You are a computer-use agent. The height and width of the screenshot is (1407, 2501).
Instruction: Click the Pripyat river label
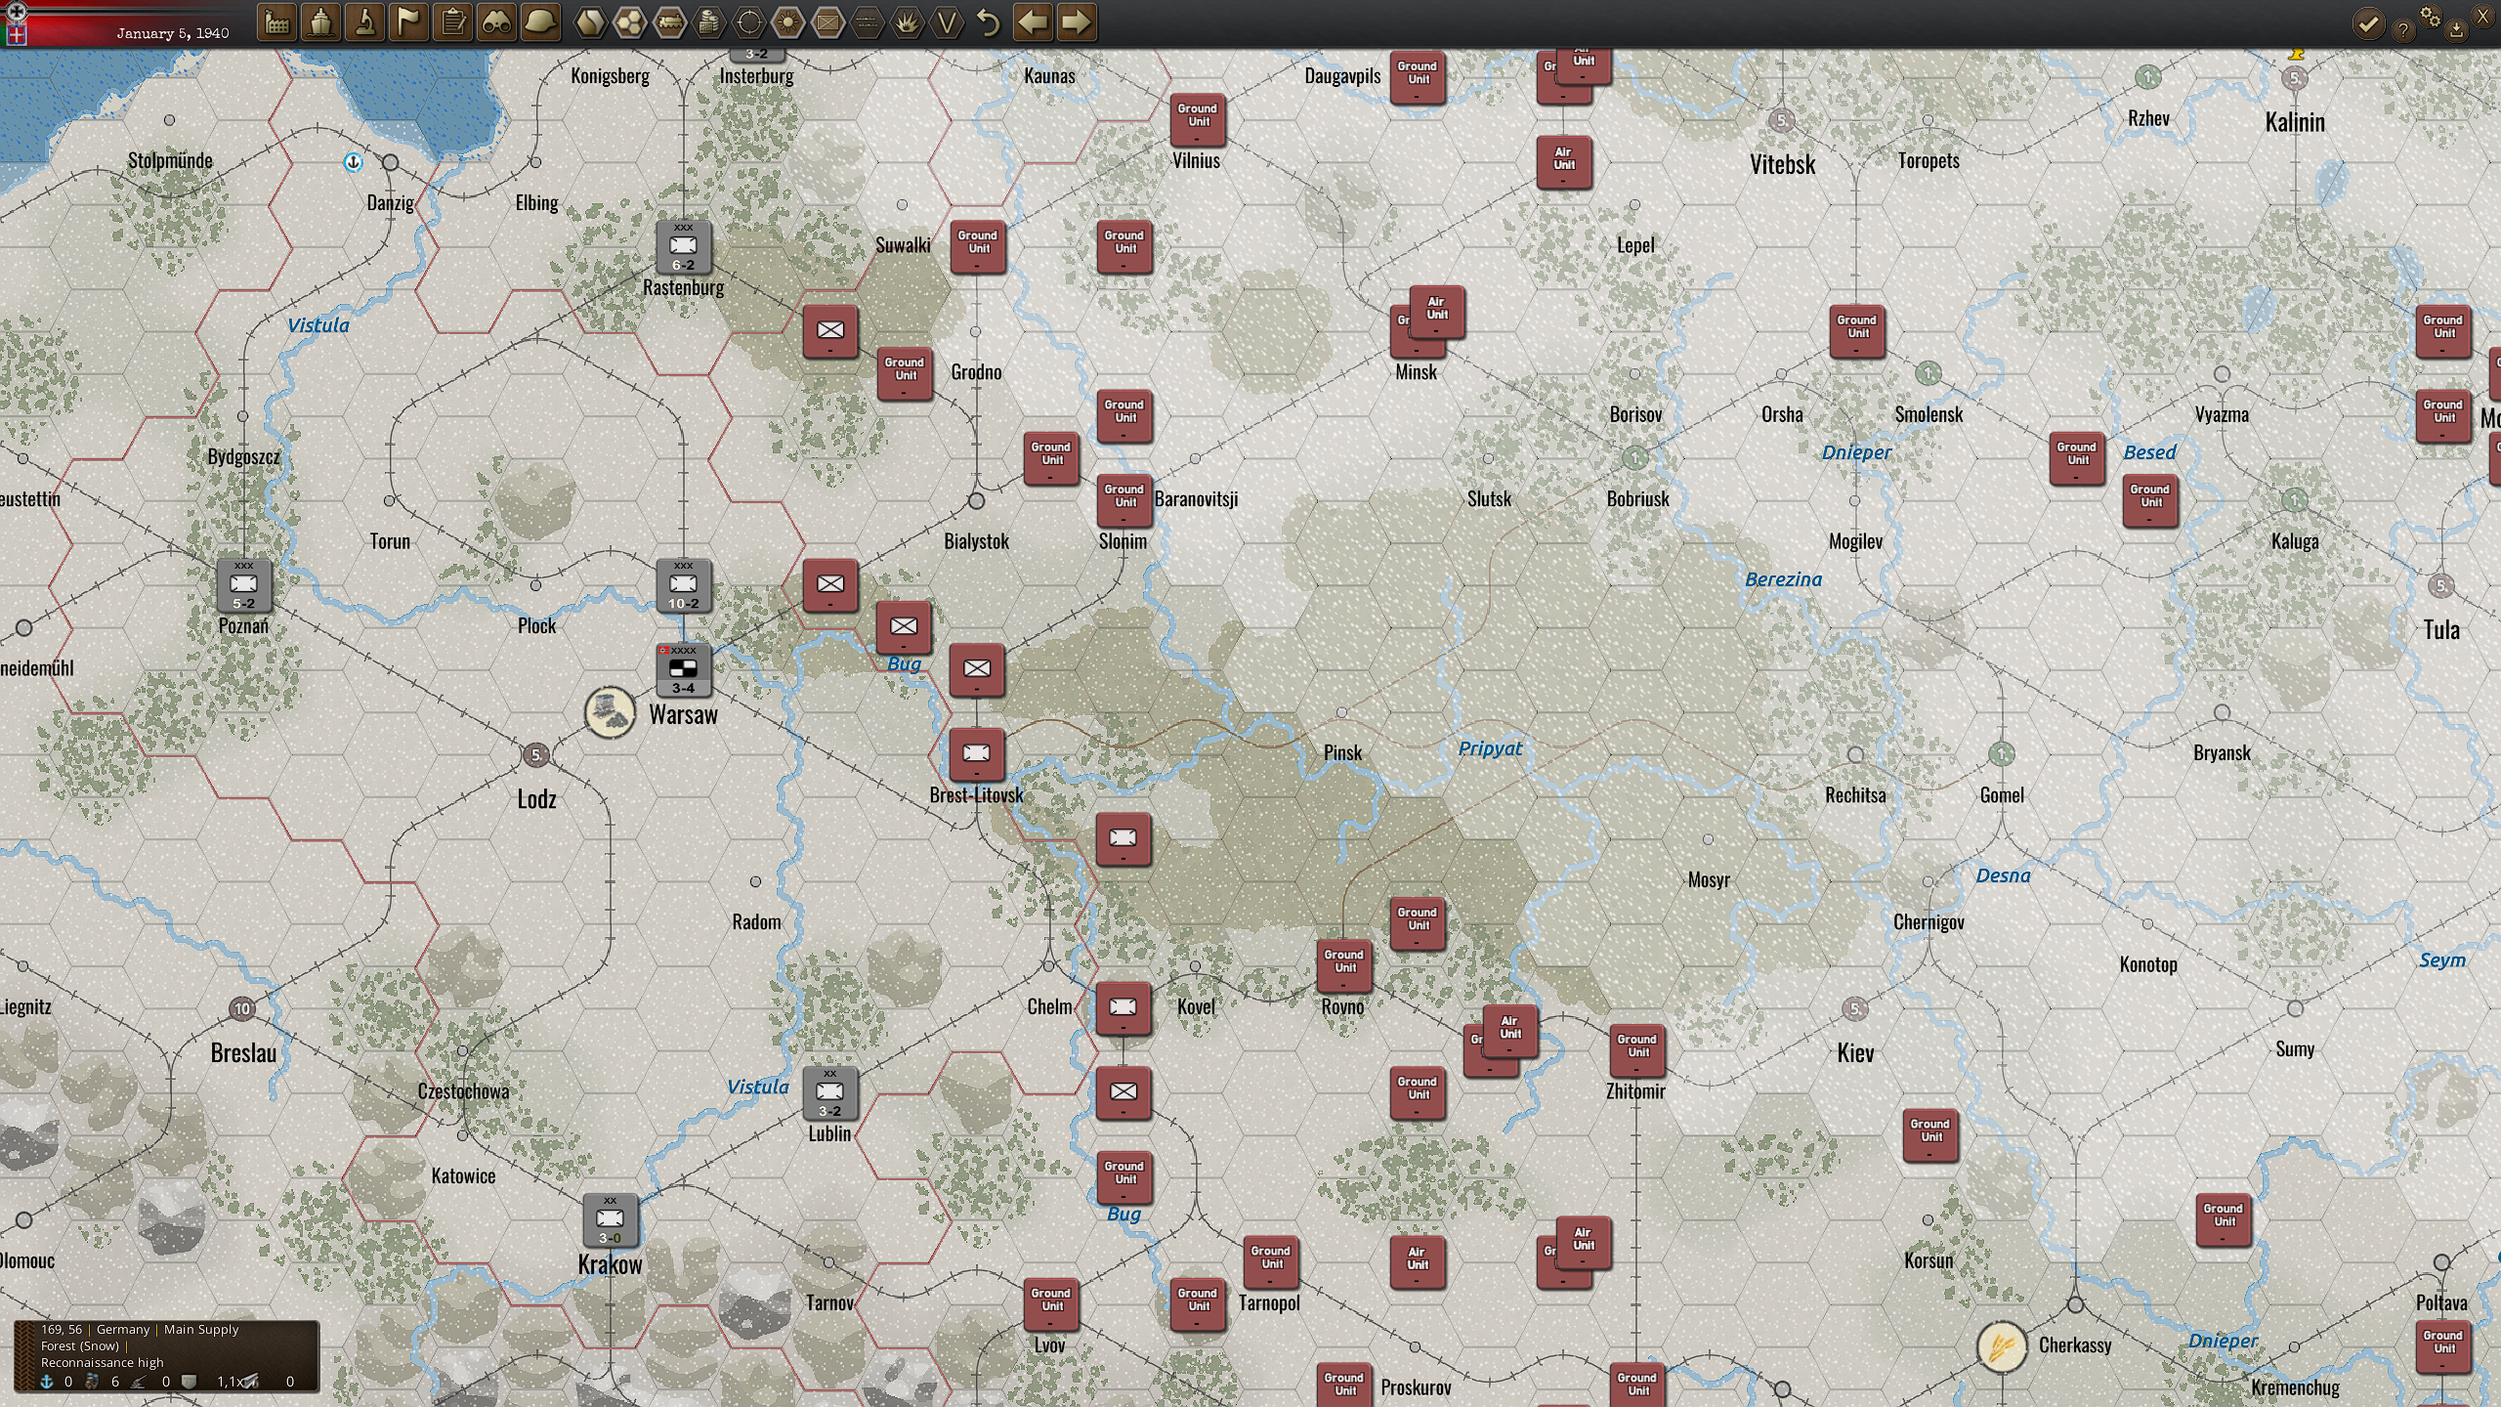(x=1490, y=748)
